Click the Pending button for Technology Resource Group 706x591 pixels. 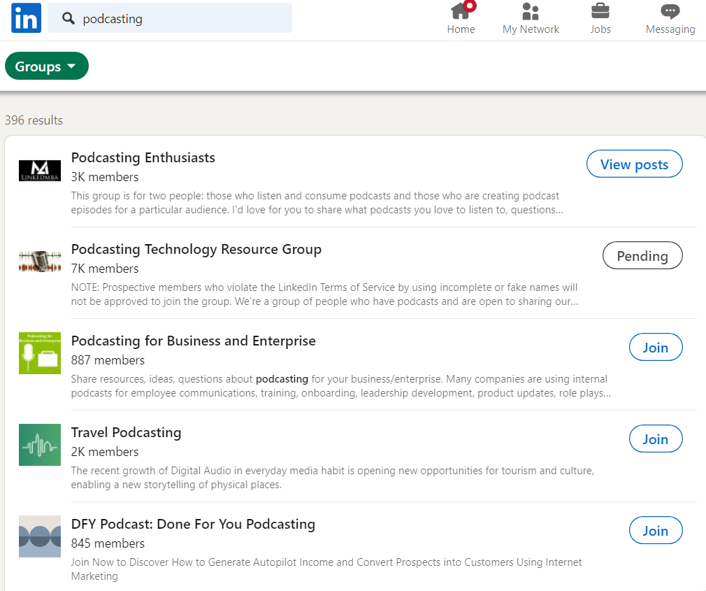[x=642, y=256]
